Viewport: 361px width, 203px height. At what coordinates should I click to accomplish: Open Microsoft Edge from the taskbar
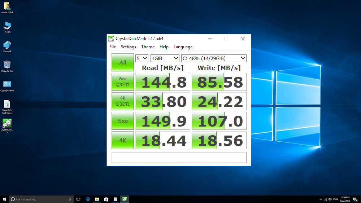coord(88,199)
